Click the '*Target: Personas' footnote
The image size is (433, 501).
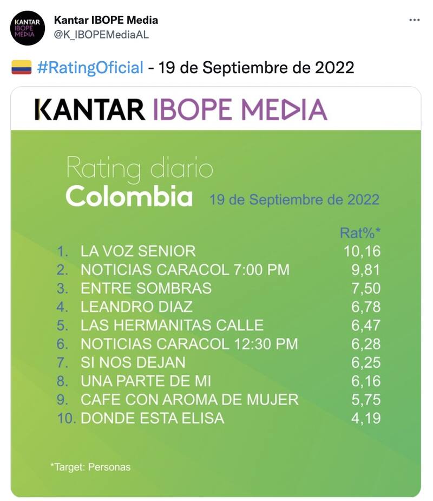(x=90, y=467)
